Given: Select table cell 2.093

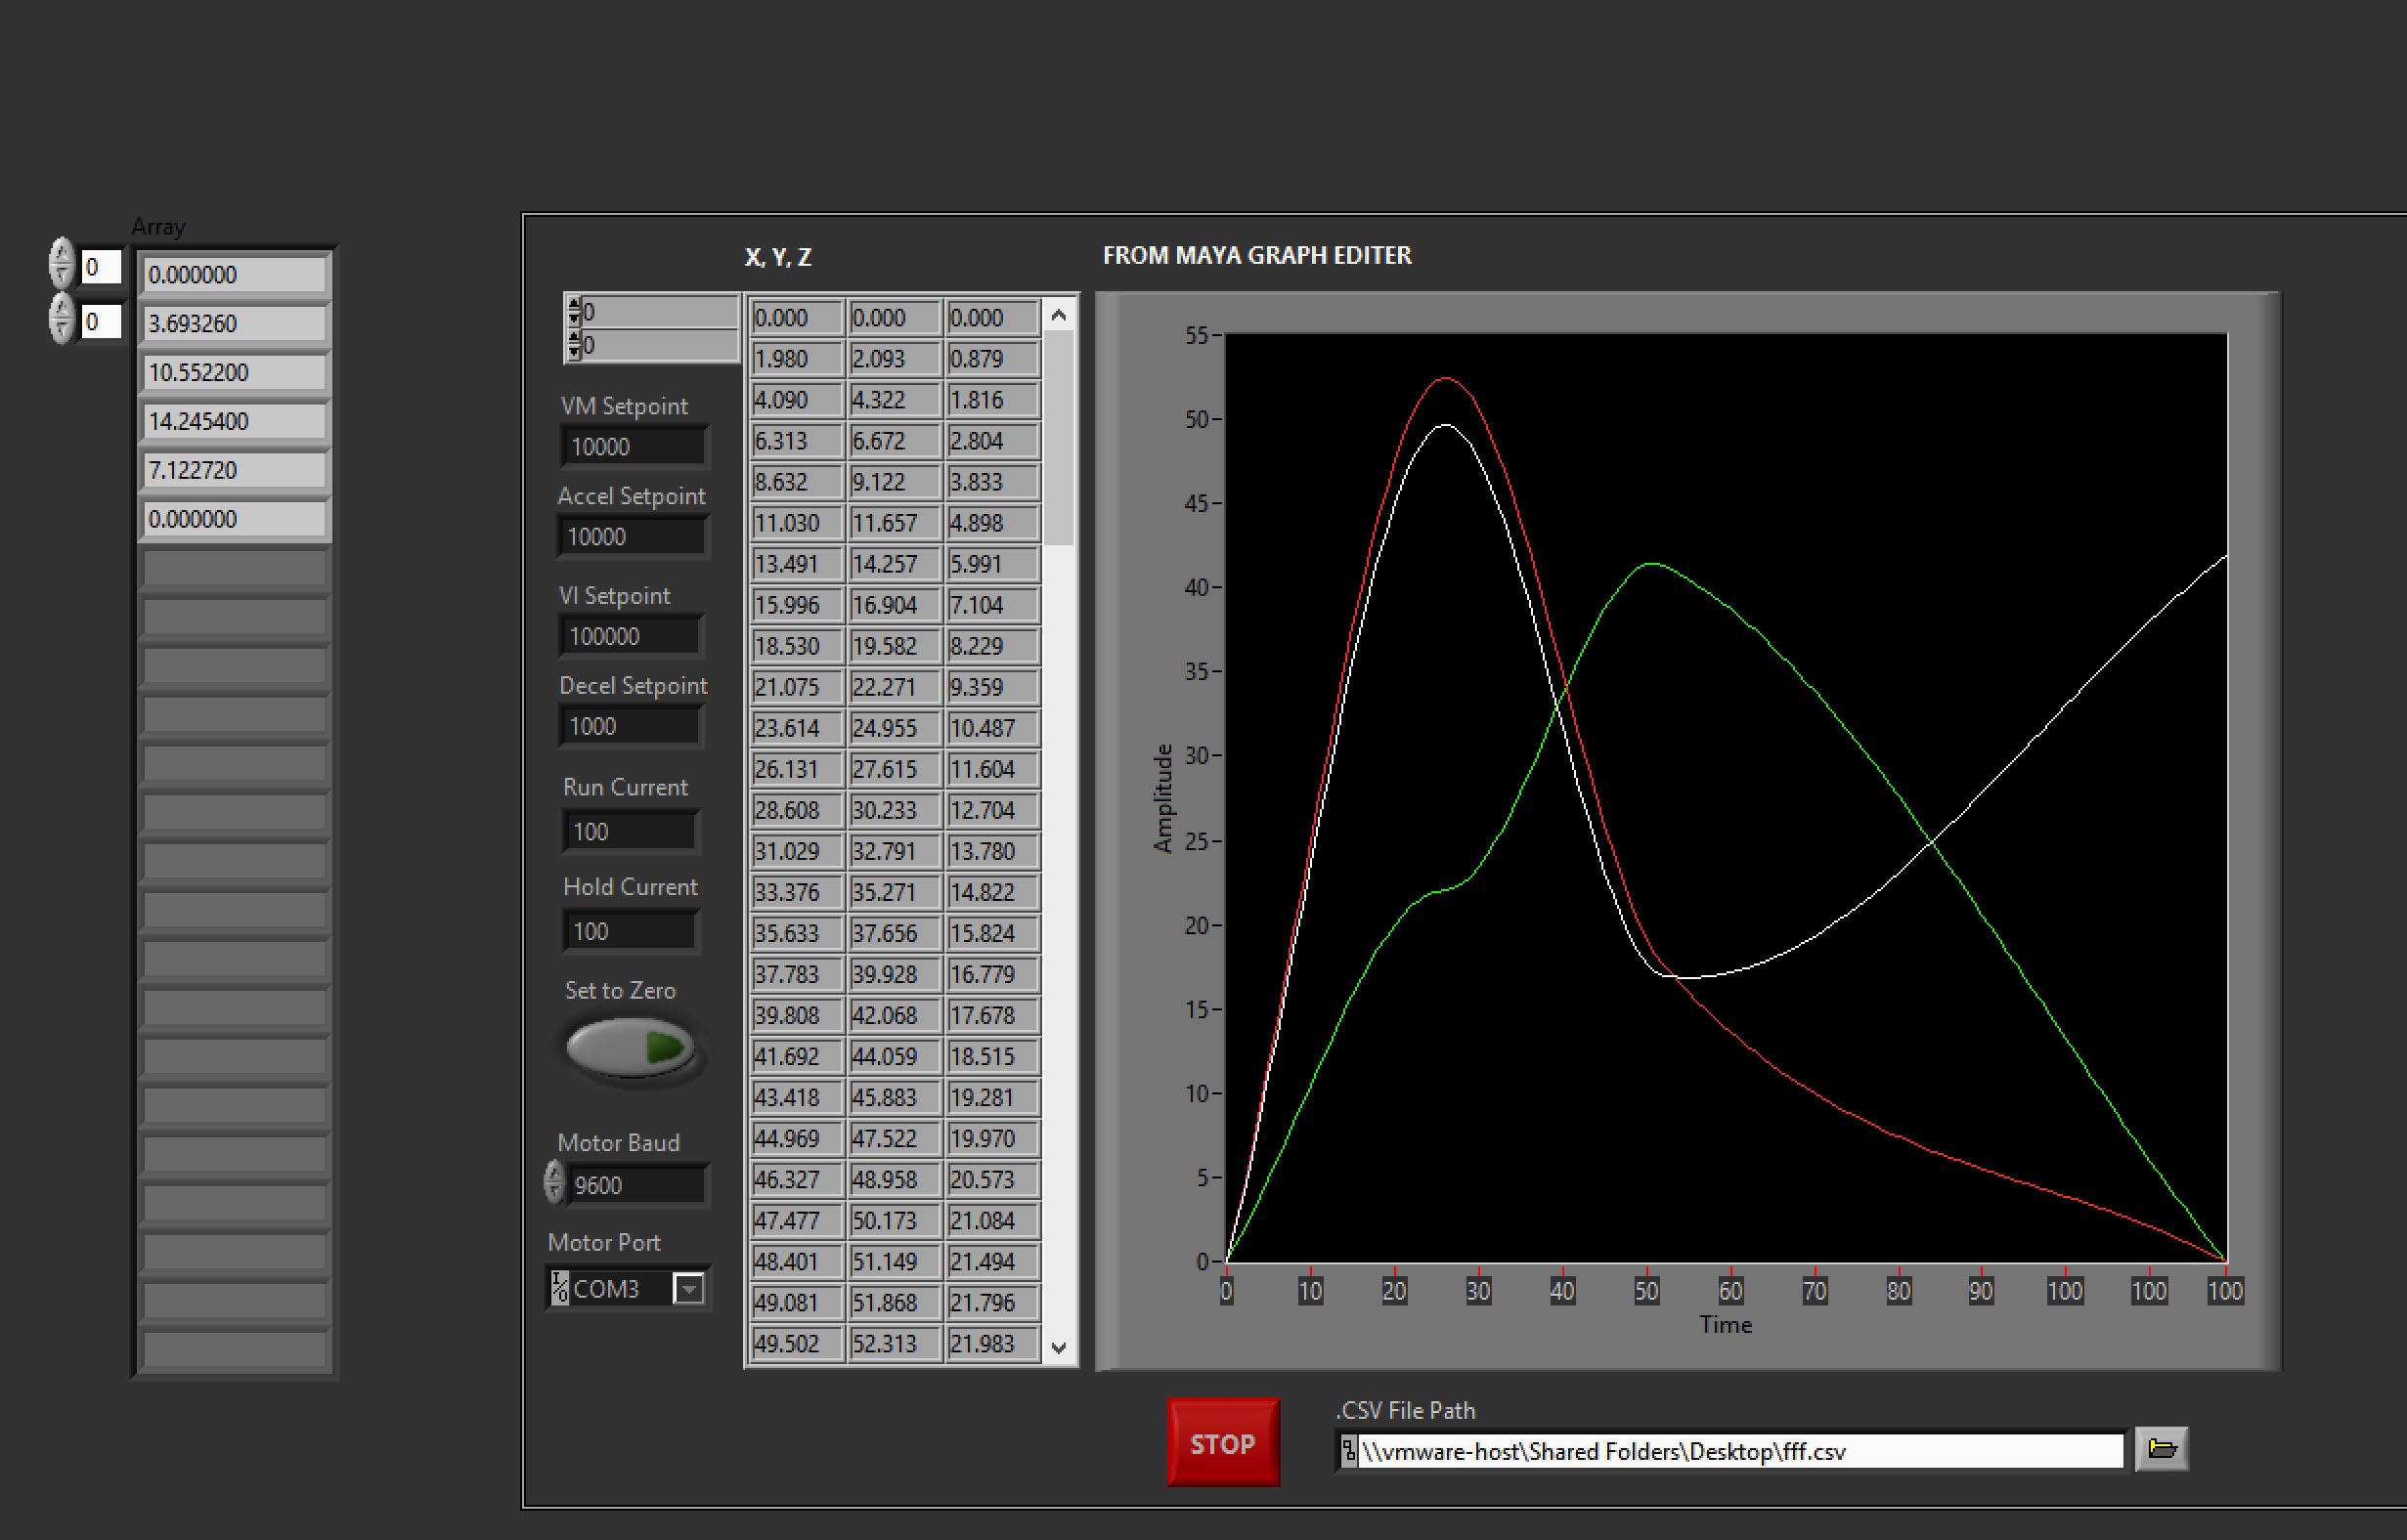Looking at the screenshot, I should pos(895,358).
